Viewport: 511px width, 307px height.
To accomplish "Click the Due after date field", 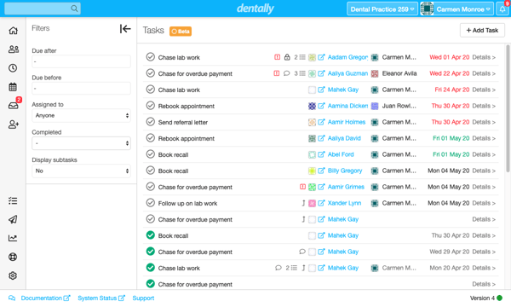I will click(81, 61).
